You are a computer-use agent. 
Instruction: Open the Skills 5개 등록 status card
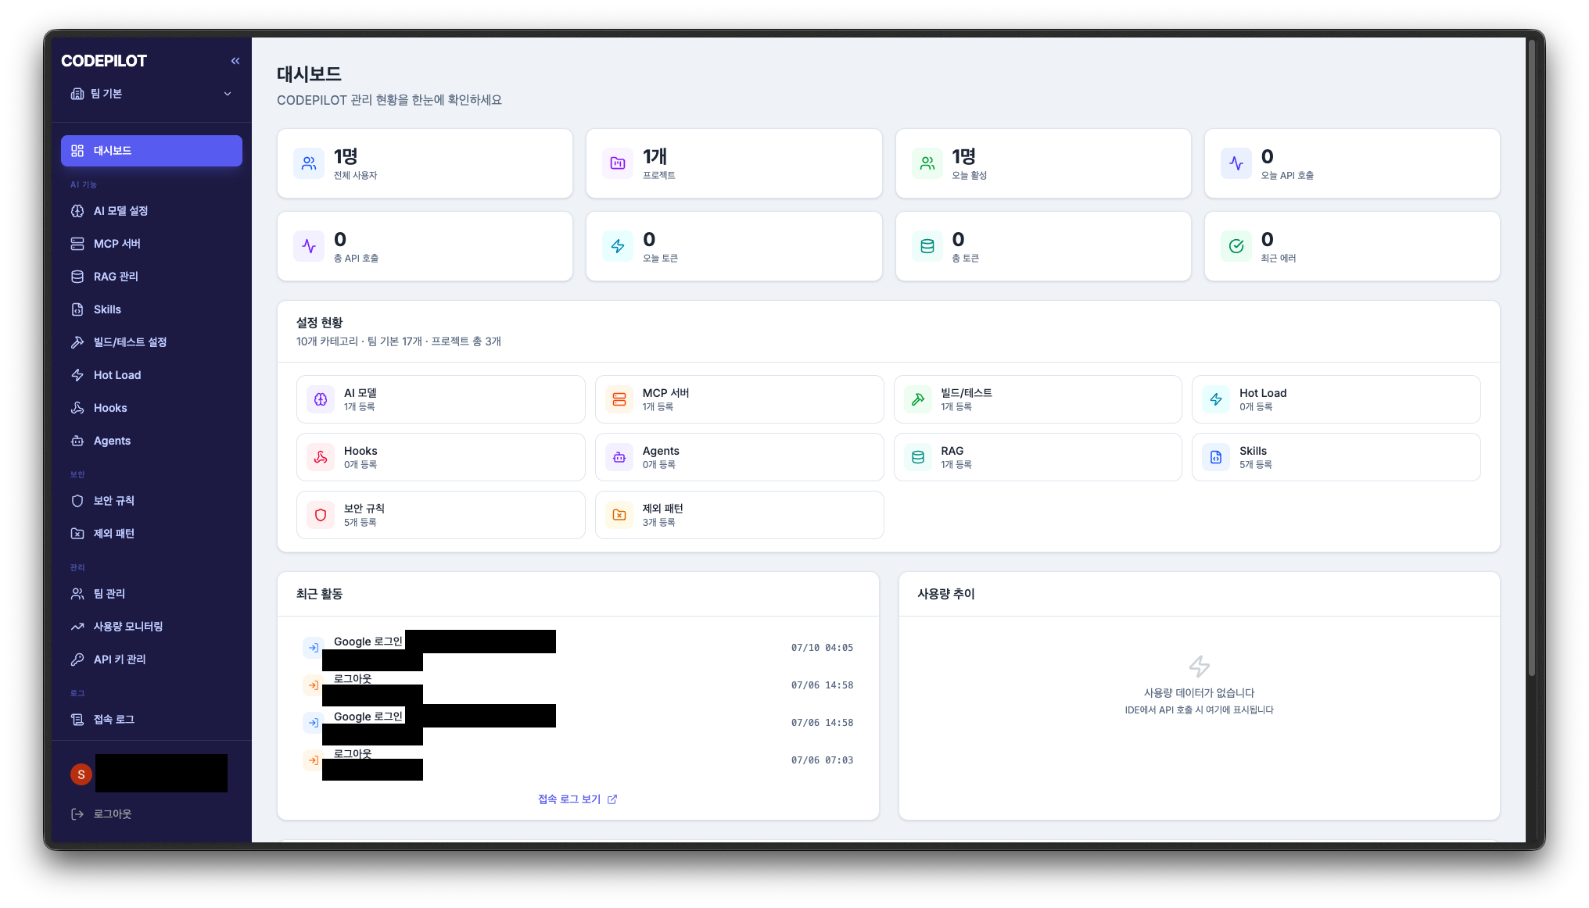(1336, 457)
